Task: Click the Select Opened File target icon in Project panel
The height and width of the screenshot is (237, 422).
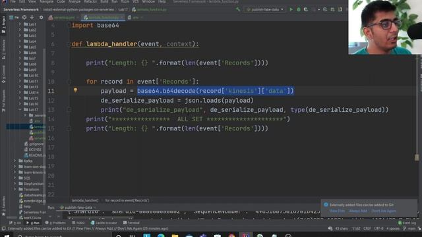Action: click(24, 18)
